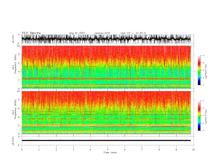This screenshot has height=168, width=218.
Task: Click time axis tick label "7"
Action: point(142,150)
